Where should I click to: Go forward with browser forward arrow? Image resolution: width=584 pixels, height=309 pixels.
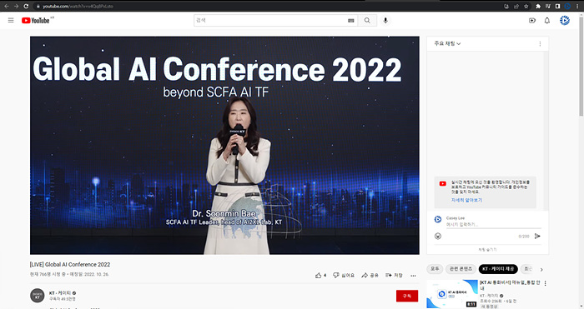click(16, 6)
